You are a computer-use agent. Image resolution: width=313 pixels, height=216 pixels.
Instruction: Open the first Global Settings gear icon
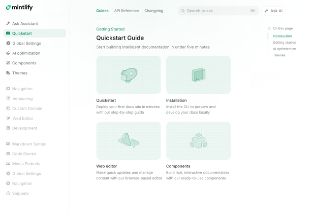coord(8,43)
